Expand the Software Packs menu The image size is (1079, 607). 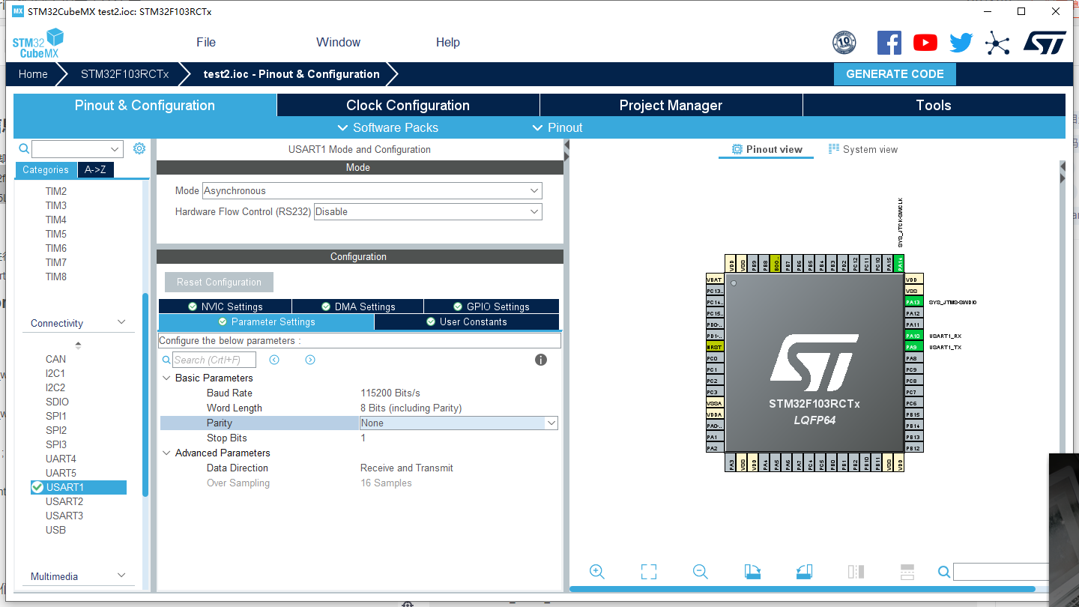(387, 128)
